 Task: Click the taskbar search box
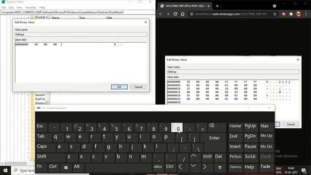(x=23, y=171)
